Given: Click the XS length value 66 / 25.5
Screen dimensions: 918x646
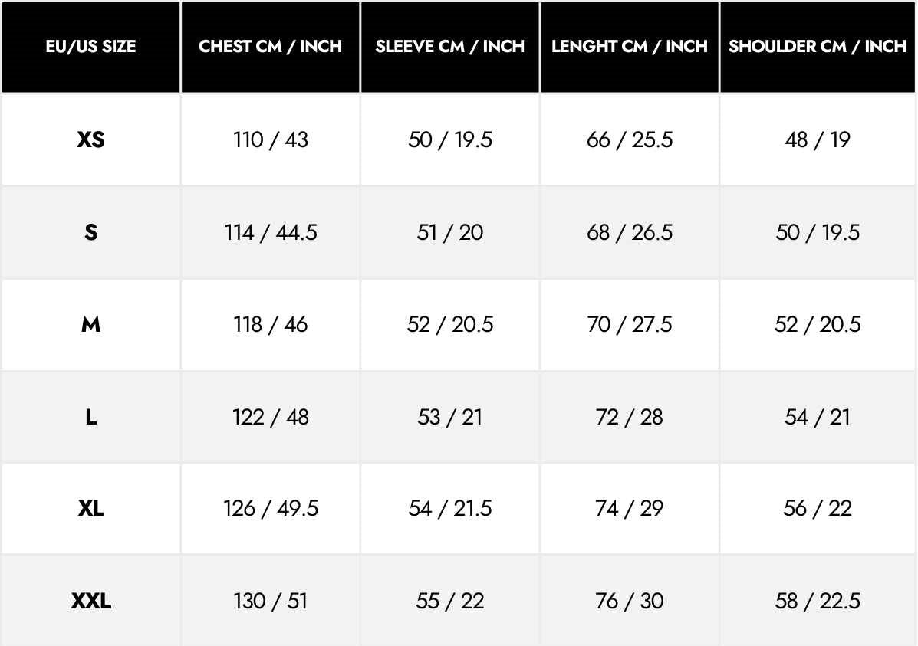Looking at the screenshot, I should (x=629, y=140).
